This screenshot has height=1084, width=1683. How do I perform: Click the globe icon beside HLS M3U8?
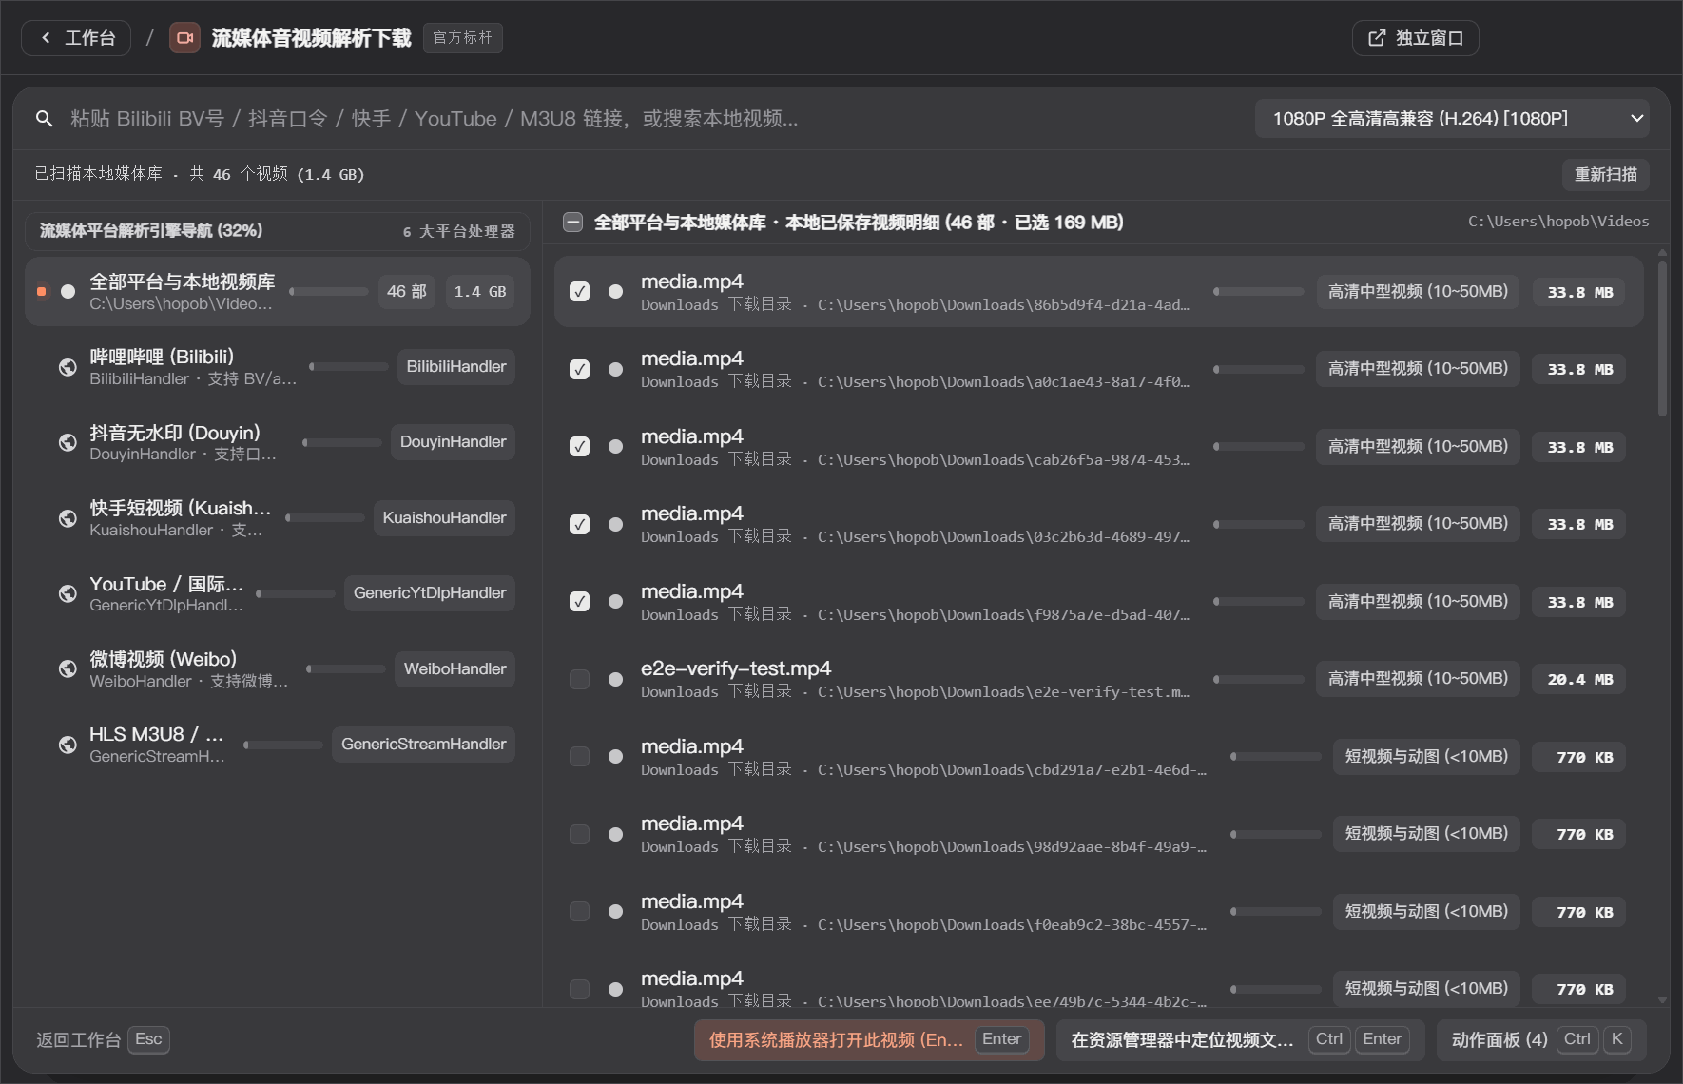pyautogui.click(x=68, y=745)
